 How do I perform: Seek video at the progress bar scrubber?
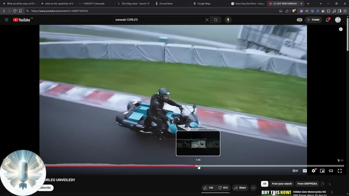tap(194, 166)
